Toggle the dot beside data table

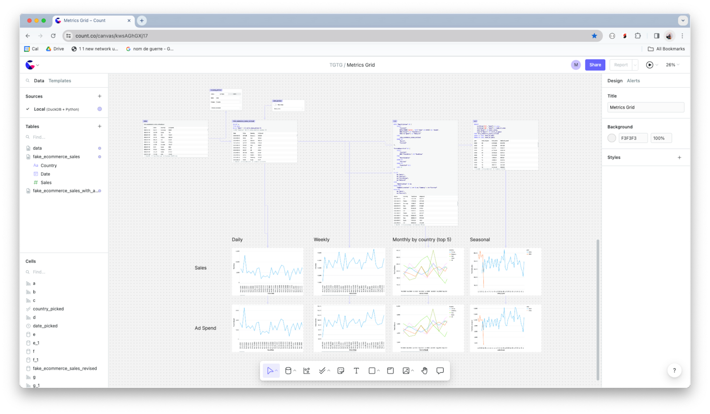coord(99,148)
